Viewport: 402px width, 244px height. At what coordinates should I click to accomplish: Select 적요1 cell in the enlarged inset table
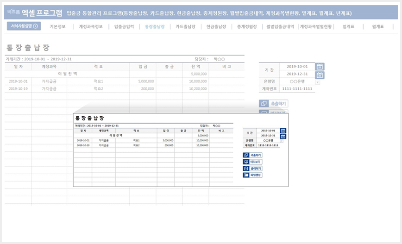click(x=136, y=140)
